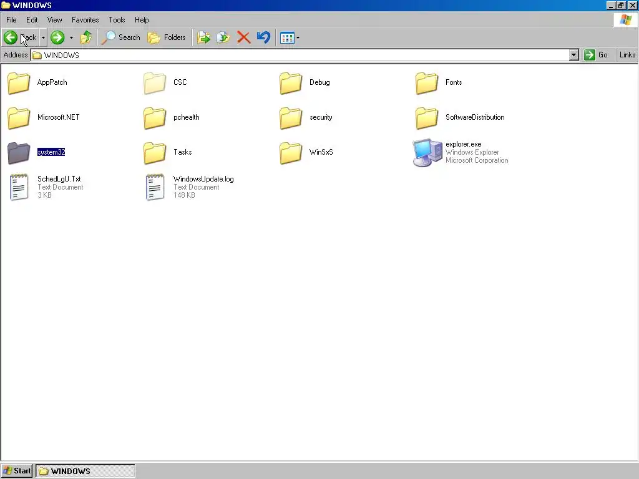Select the AppPatch folder icon
This screenshot has height=479, width=639.
point(19,83)
